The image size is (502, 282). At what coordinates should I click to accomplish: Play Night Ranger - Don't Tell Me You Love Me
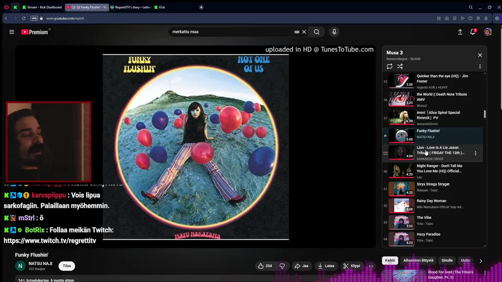click(433, 171)
